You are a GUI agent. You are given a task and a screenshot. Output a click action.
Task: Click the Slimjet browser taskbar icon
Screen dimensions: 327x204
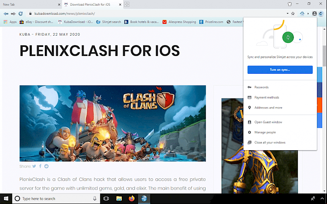(x=144, y=199)
